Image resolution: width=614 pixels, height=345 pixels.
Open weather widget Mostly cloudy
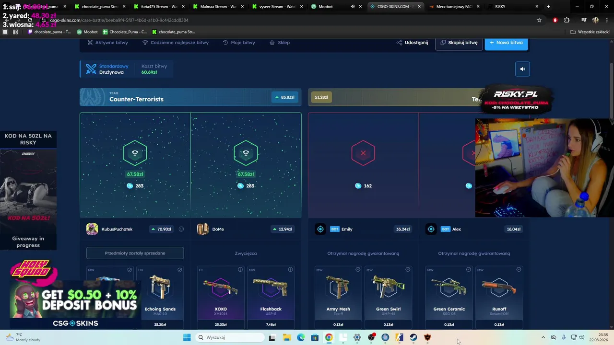coord(23,337)
